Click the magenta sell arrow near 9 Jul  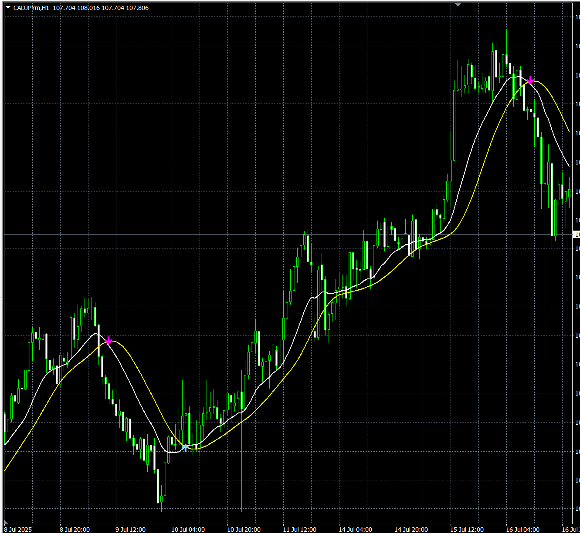click(109, 340)
